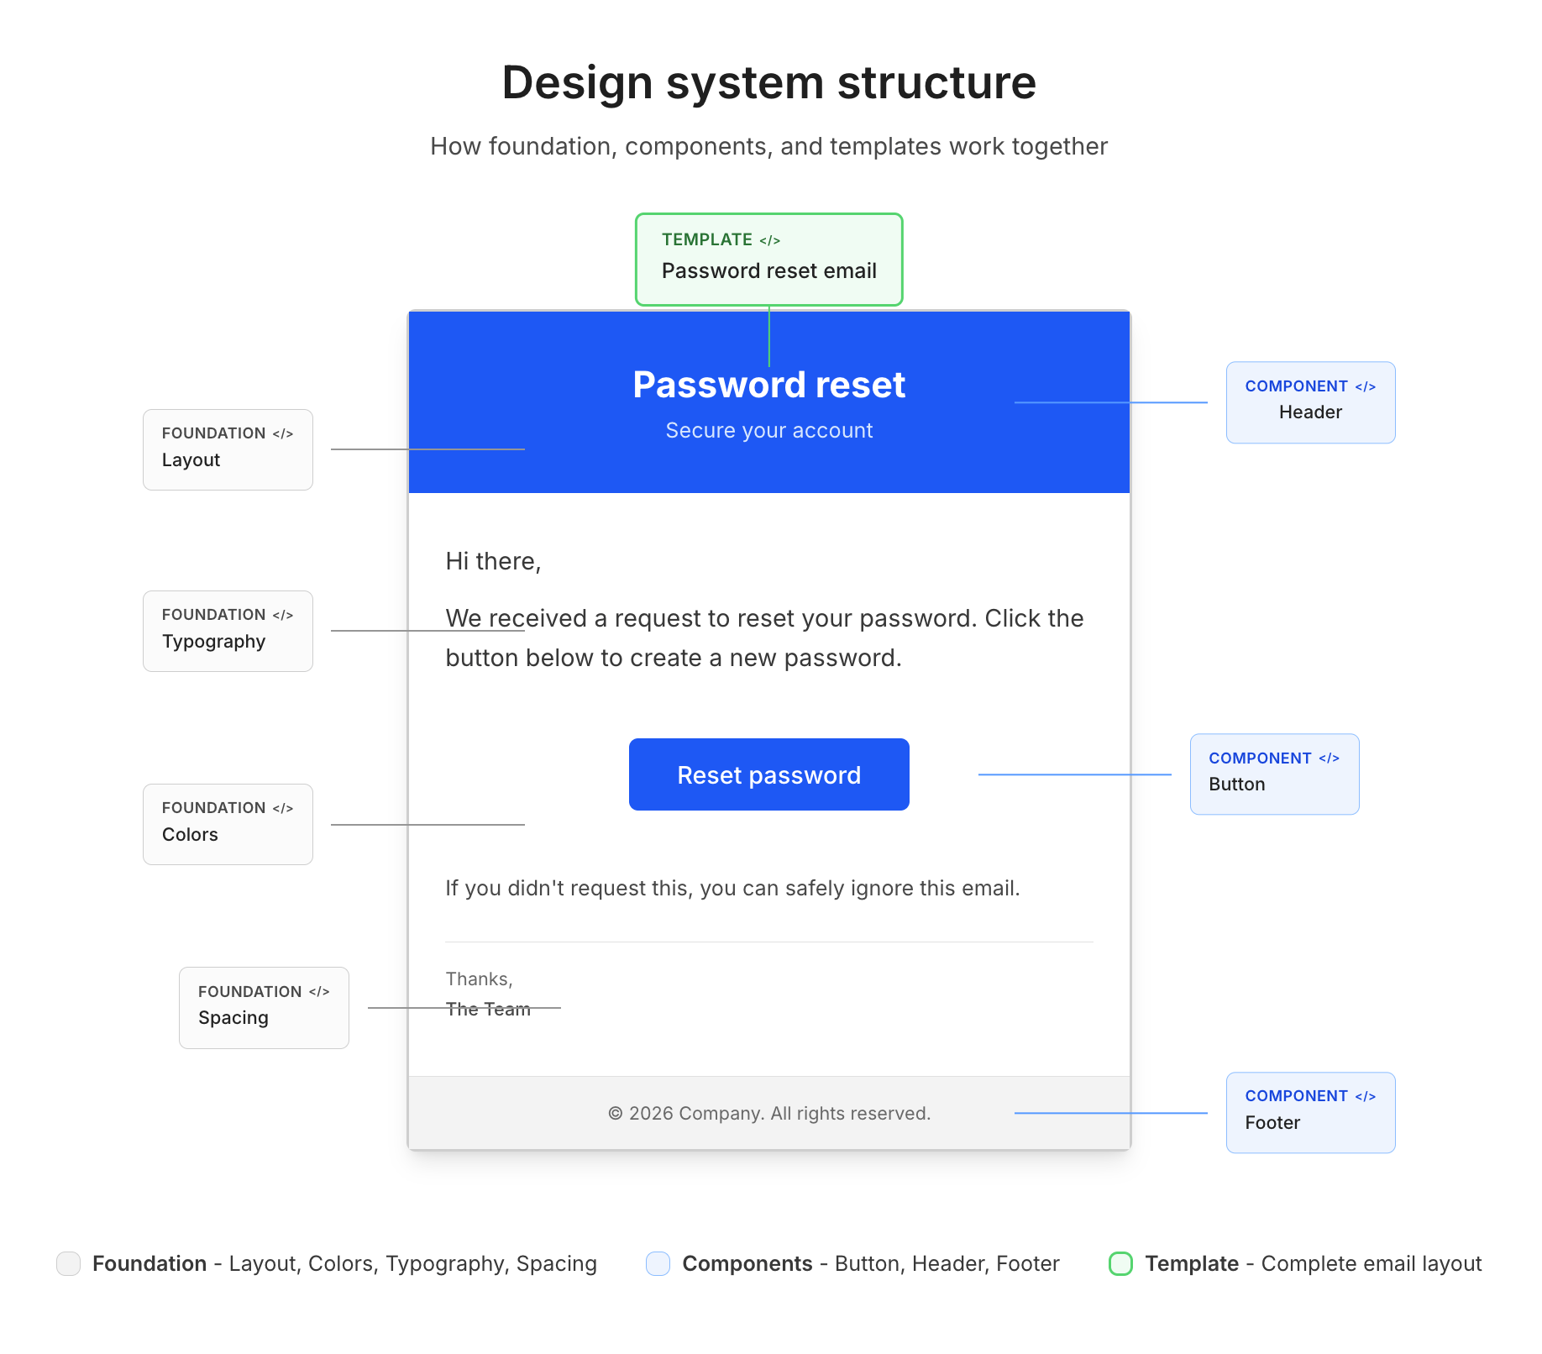
Task: Click the Password reset heading in email
Action: point(768,385)
